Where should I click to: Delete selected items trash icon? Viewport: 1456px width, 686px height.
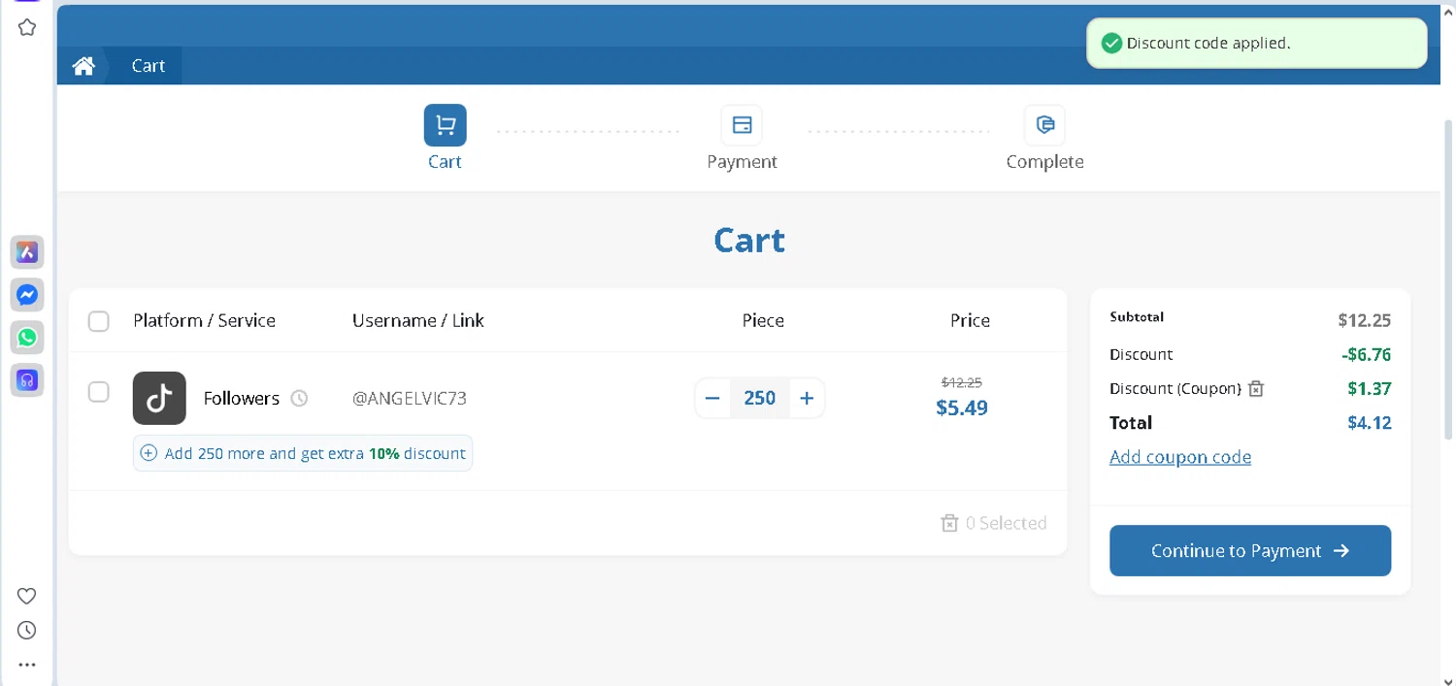tap(950, 523)
